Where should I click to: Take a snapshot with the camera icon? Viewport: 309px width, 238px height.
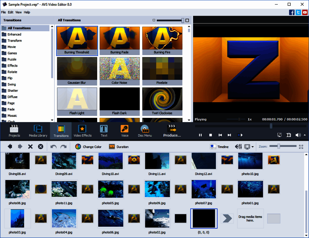click(288, 135)
